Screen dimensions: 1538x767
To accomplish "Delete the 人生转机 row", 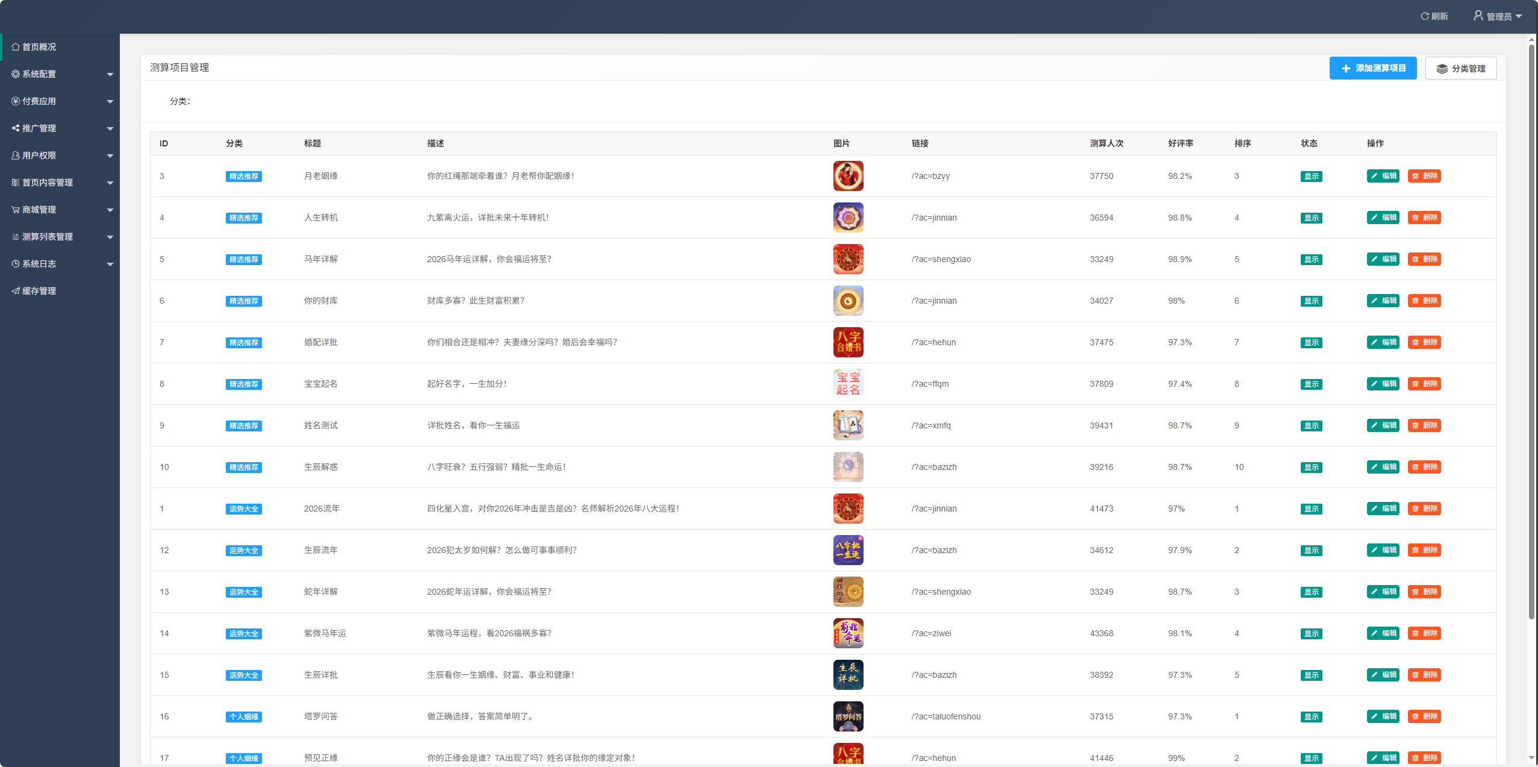I will click(x=1424, y=218).
